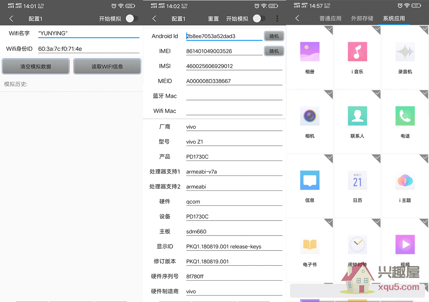Click the 重置 reset button
The image size is (429, 302).
tap(213, 19)
